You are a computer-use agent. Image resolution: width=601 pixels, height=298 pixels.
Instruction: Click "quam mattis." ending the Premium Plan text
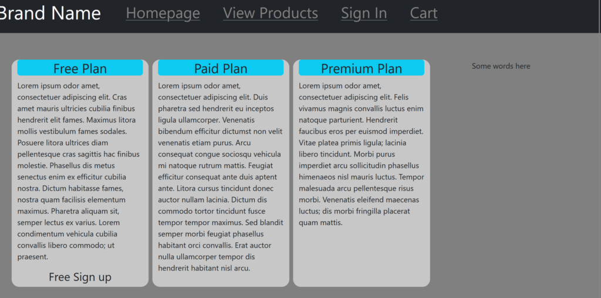click(320, 223)
